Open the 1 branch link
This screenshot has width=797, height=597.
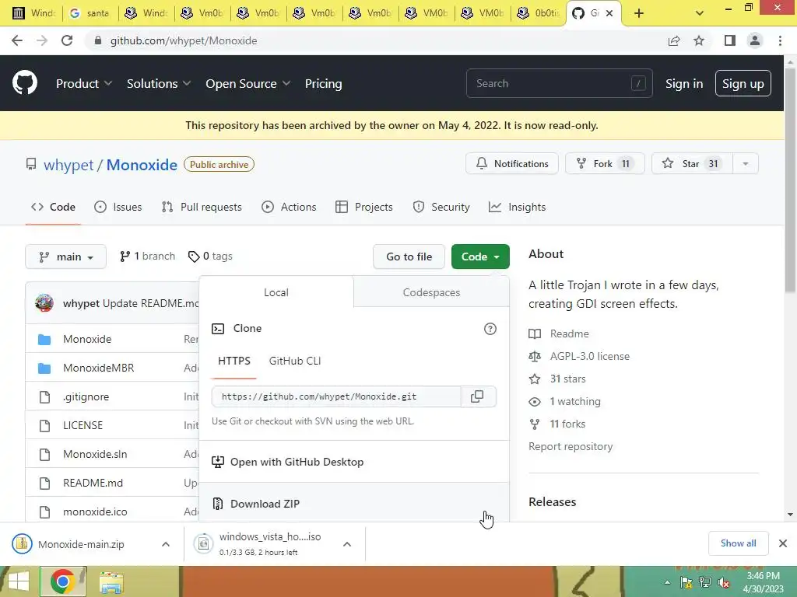click(x=147, y=257)
